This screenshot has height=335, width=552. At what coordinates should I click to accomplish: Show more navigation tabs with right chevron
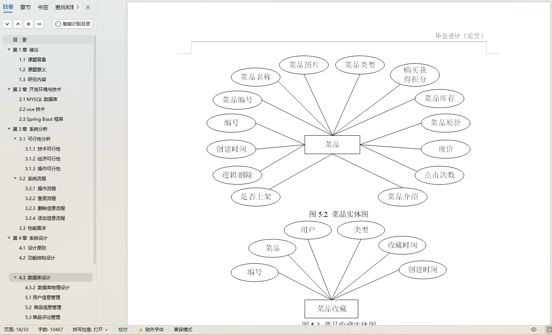point(78,7)
